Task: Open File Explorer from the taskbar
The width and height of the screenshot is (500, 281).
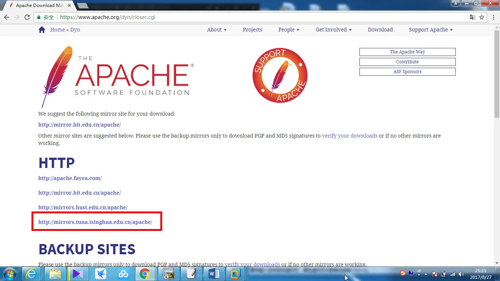Action: click(x=55, y=274)
